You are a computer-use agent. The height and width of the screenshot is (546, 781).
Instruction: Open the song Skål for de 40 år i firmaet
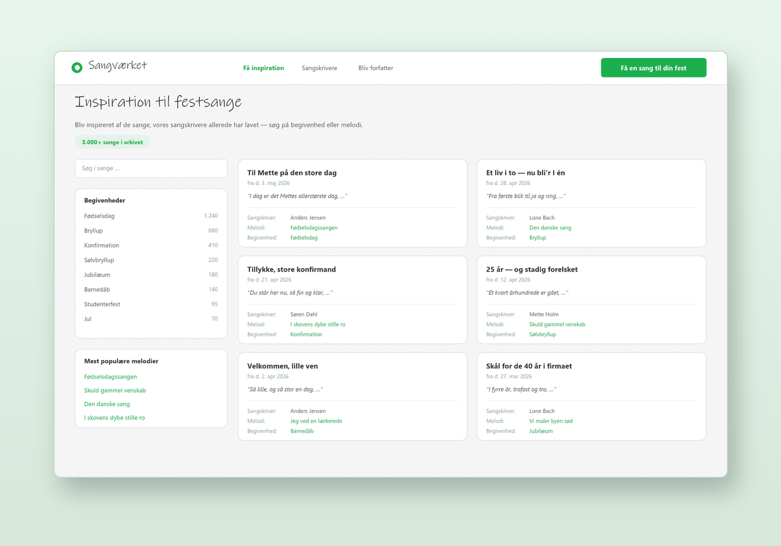(529, 366)
